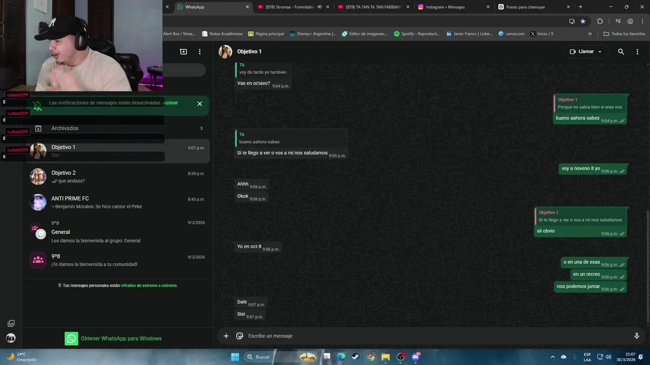Click the bookmark star icon in address bar
This screenshot has height=365, width=650.
pos(583,21)
